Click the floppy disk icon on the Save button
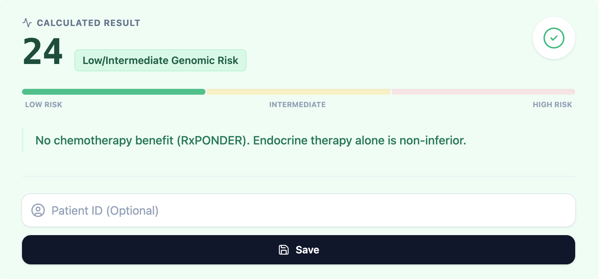 [283, 249]
